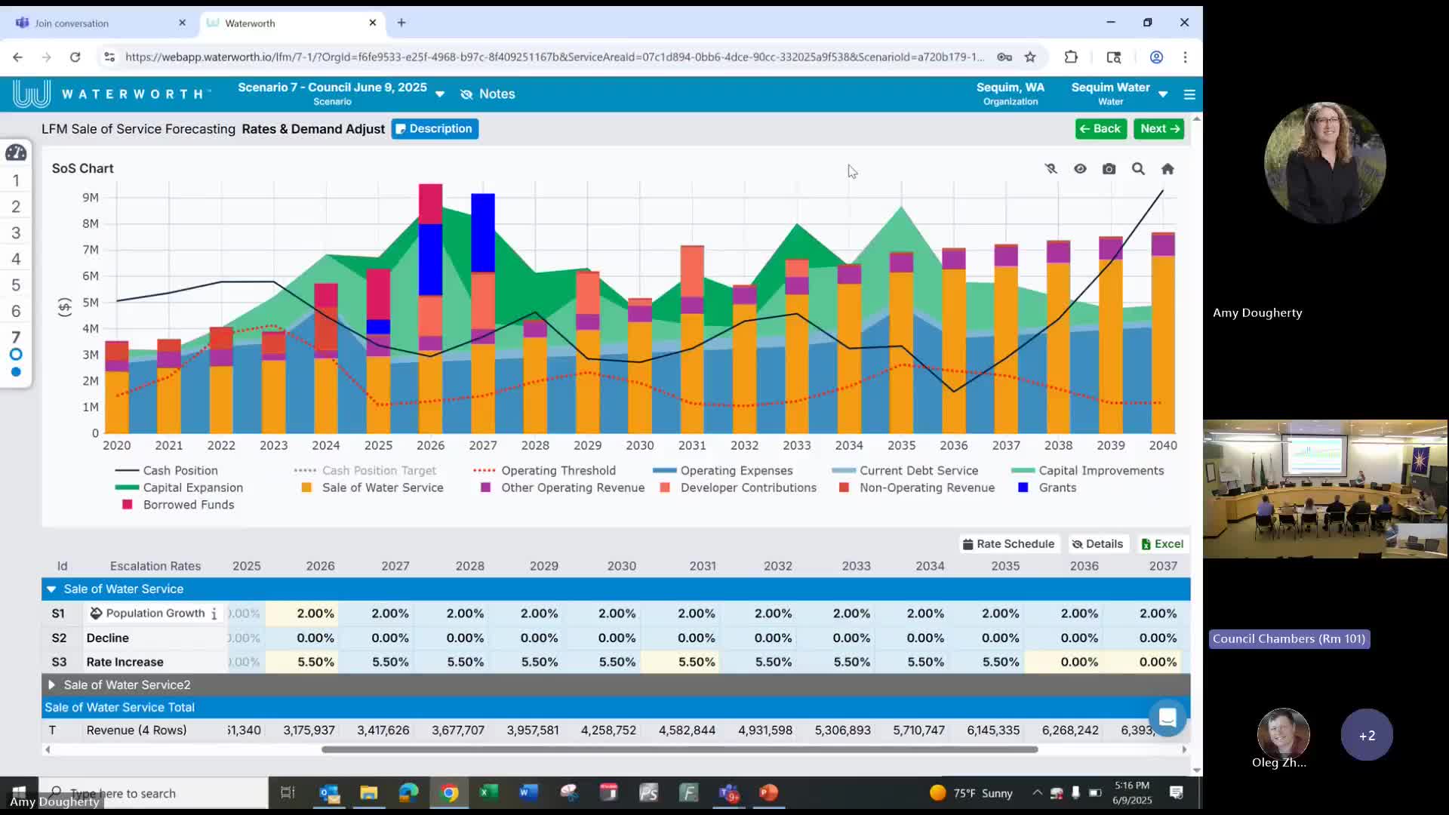Toggle the slashed-eye hide series icon
1449x815 pixels.
click(1051, 169)
